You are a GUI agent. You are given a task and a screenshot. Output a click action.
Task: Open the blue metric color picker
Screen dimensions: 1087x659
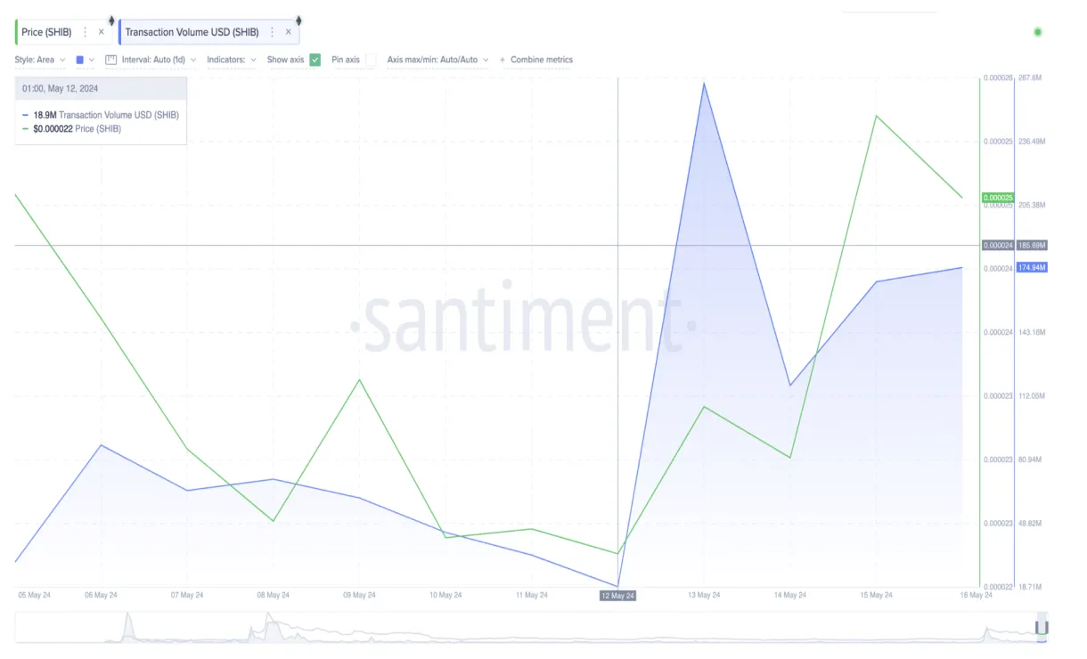85,60
